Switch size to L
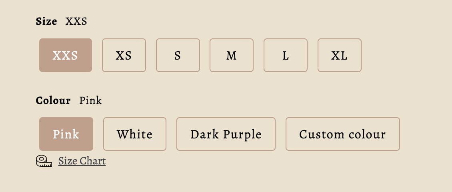The width and height of the screenshot is (452, 192). (286, 55)
